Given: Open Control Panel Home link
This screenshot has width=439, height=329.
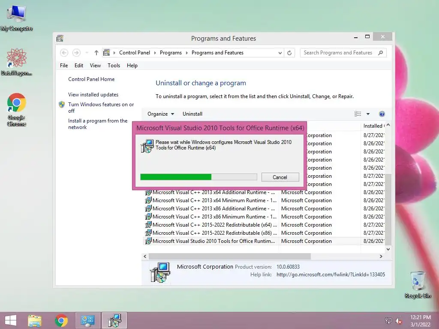Looking at the screenshot, I should (91, 79).
